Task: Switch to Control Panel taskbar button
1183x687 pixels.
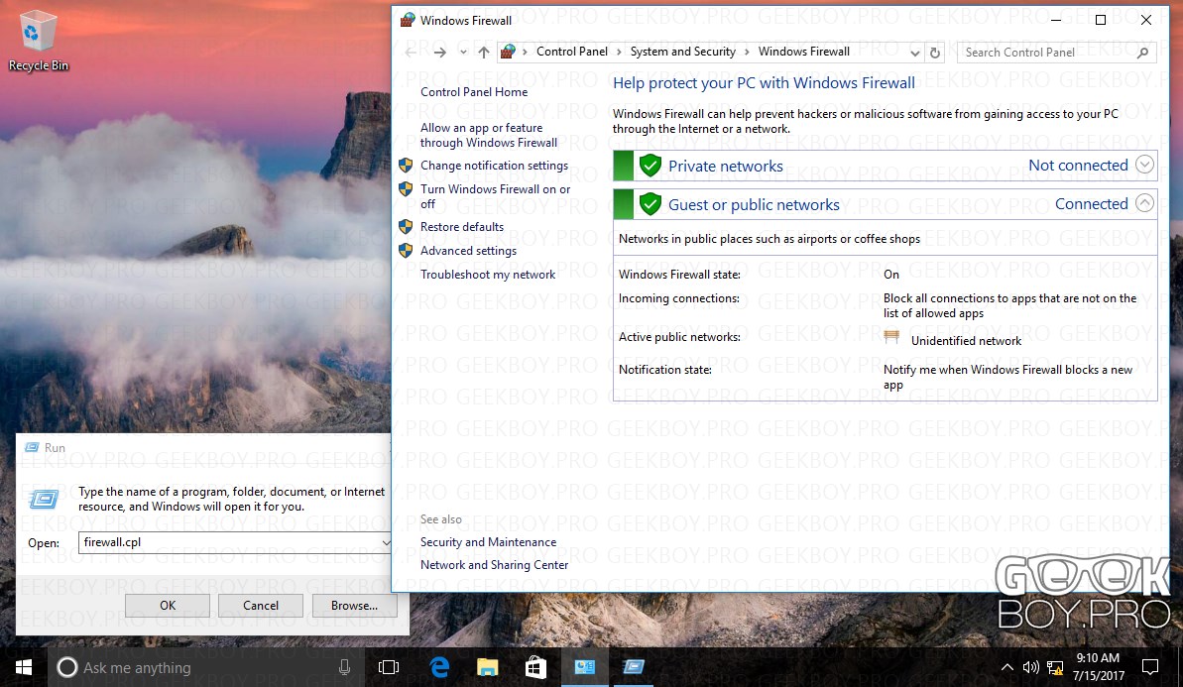Action: coord(585,667)
